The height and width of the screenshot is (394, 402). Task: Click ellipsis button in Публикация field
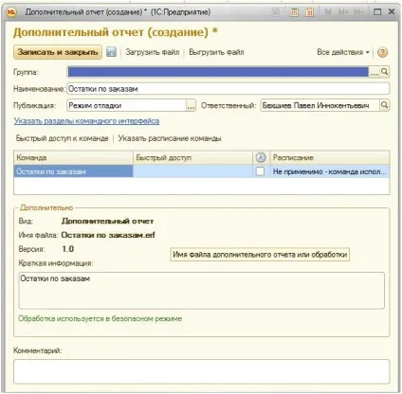coord(191,106)
